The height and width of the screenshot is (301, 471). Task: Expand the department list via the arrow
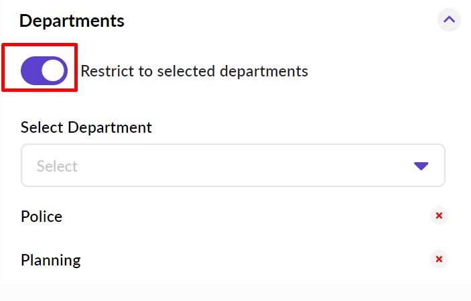click(x=421, y=166)
